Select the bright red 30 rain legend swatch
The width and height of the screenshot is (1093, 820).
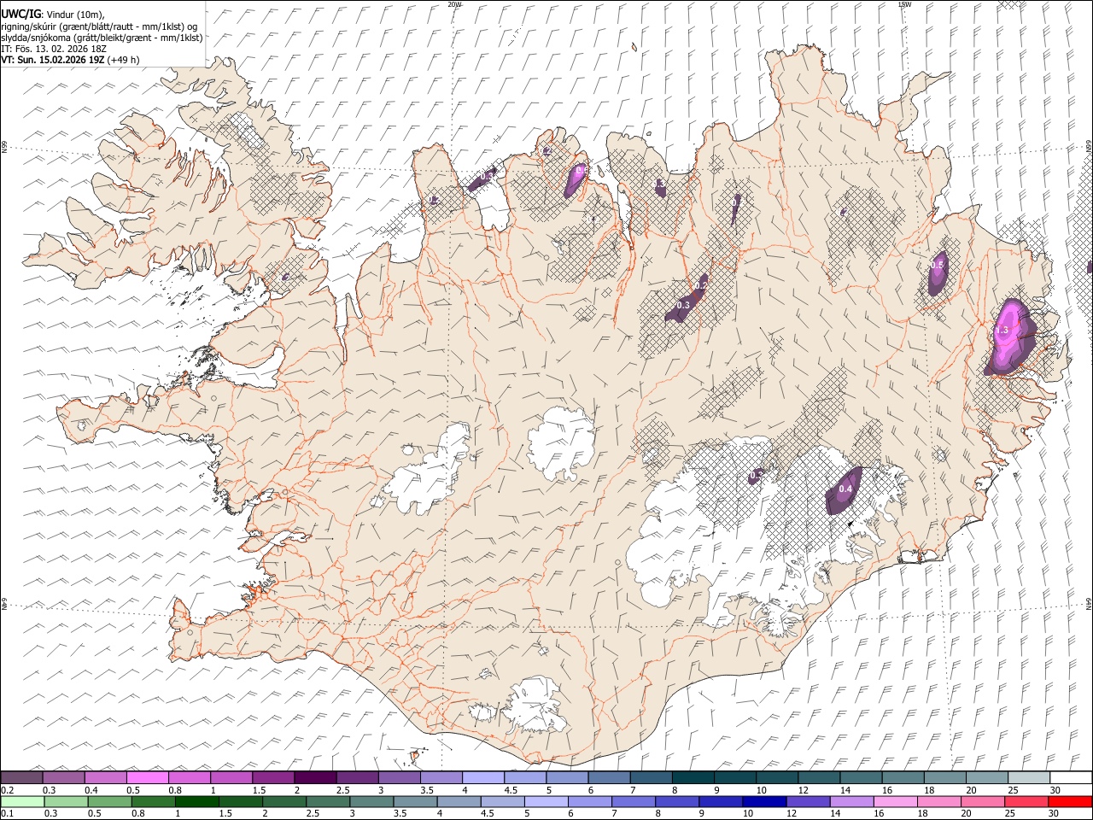[x=1070, y=802]
